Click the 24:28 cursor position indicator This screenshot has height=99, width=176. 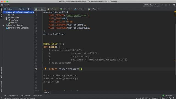(138, 98)
